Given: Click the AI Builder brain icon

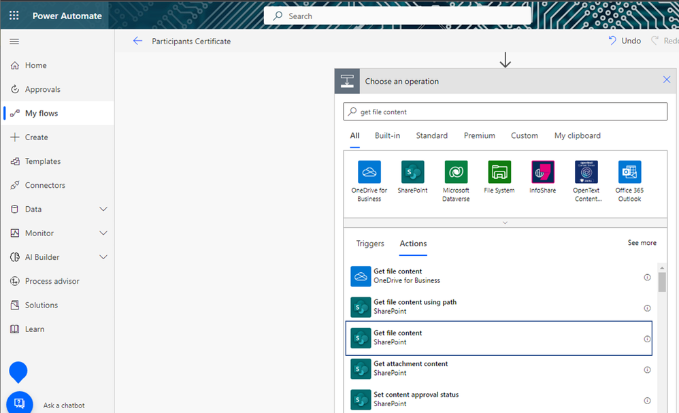Looking at the screenshot, I should [15, 257].
